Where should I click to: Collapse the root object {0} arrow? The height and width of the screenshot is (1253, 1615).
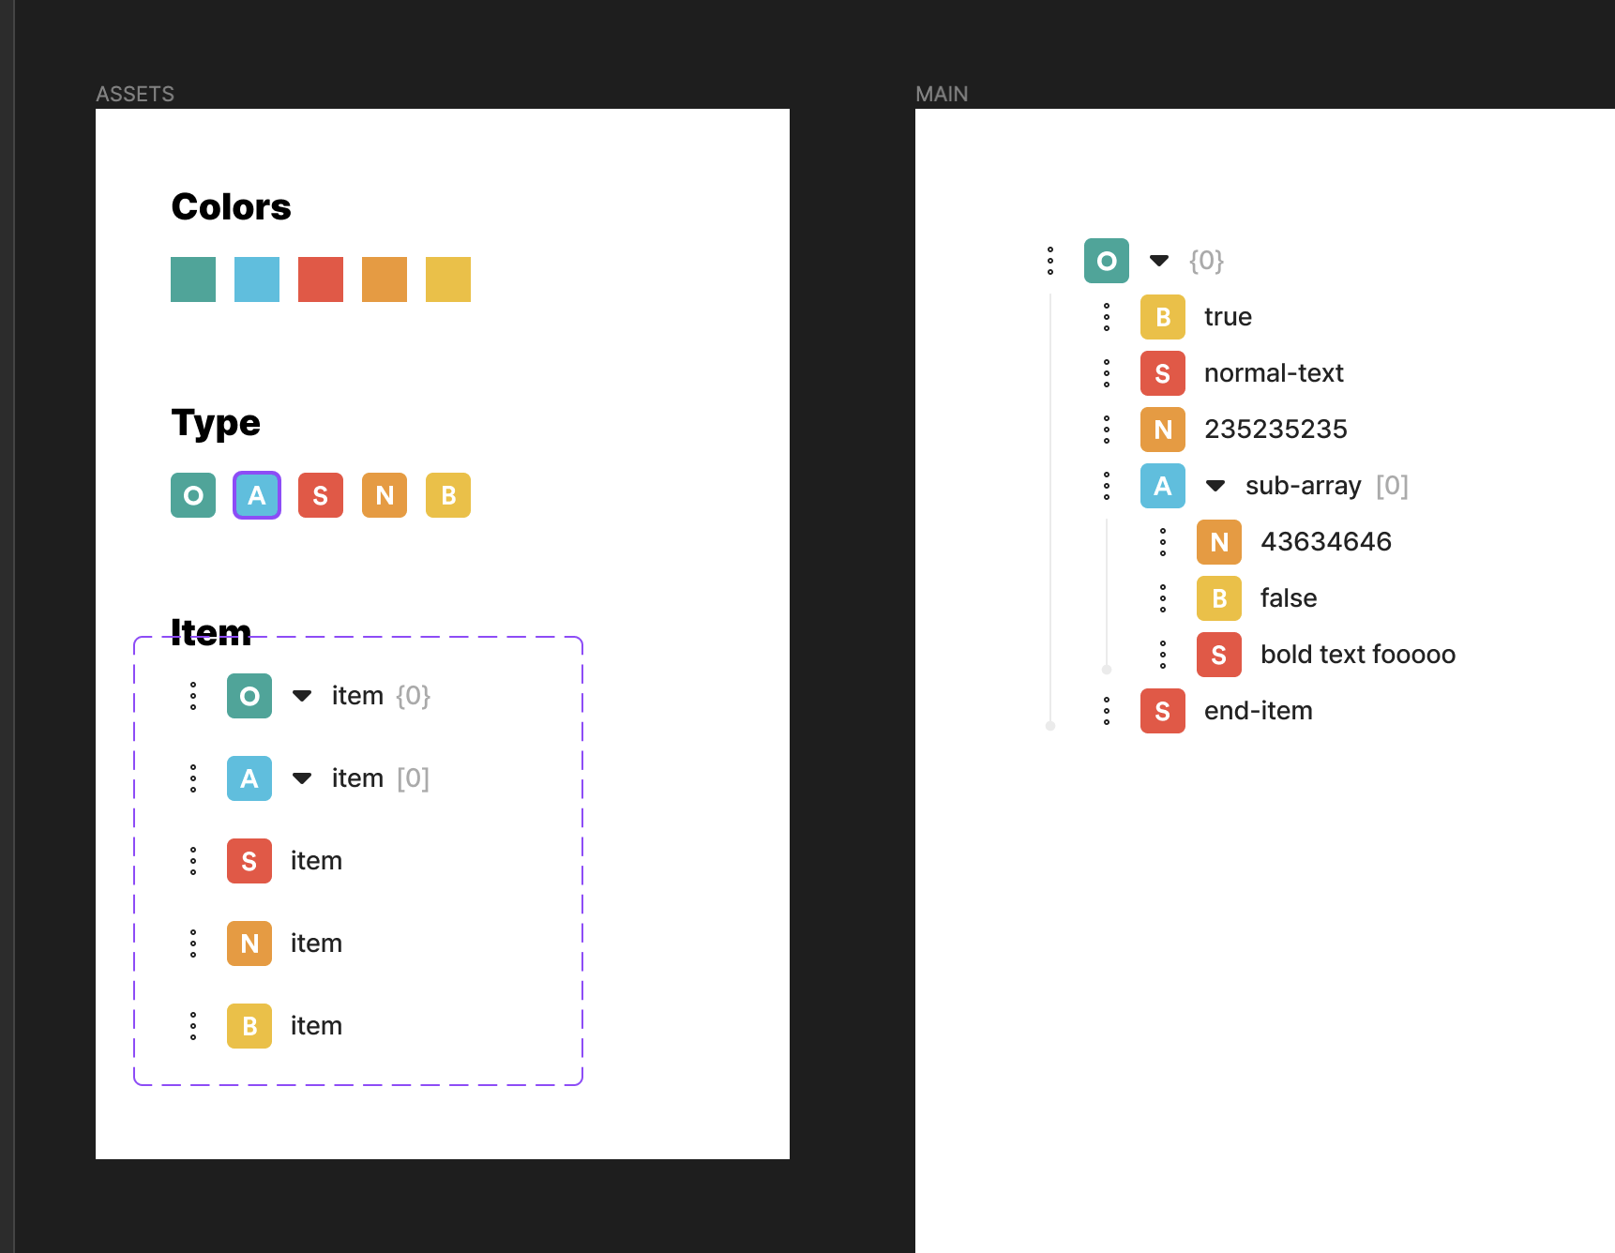tap(1159, 261)
